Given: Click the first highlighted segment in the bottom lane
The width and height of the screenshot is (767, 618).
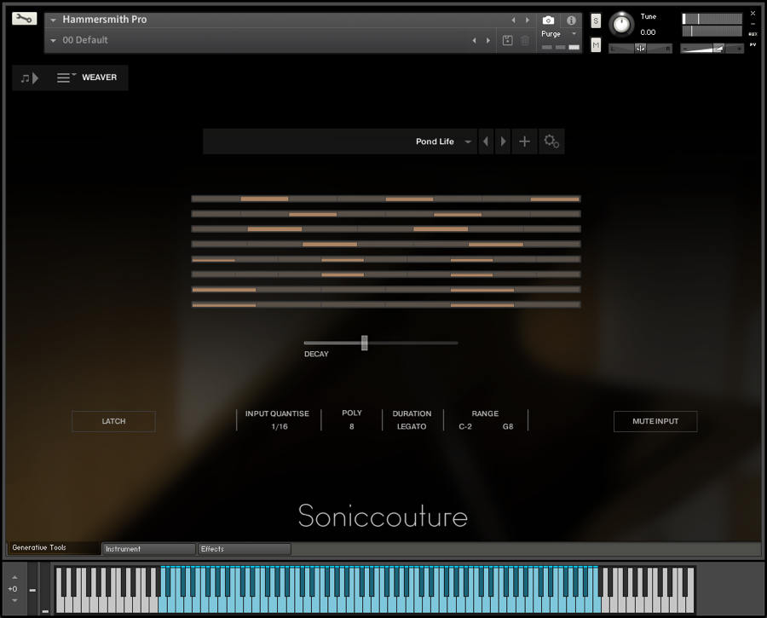Looking at the screenshot, I should click(x=224, y=305).
